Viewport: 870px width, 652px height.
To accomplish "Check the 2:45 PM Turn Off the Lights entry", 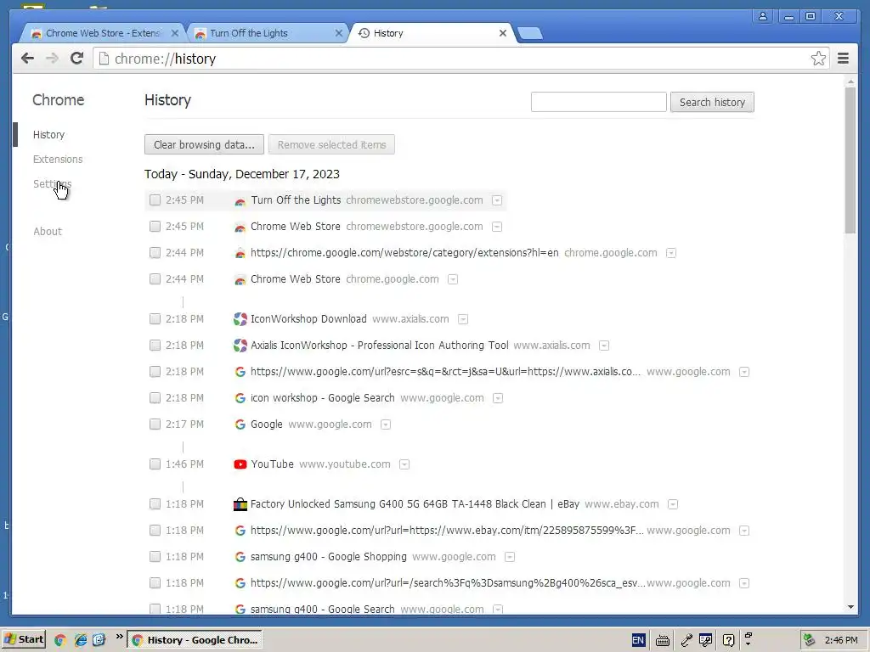I will tap(155, 200).
